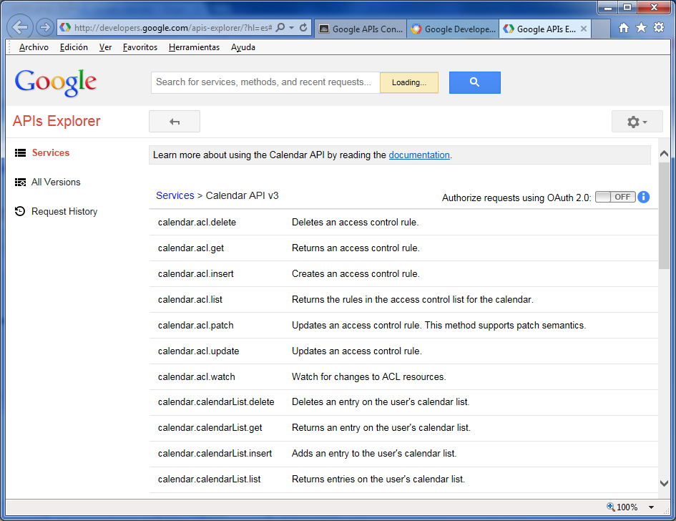This screenshot has width=676, height=521.
Task: Click the scrollbar down arrow
Action: pos(664,484)
